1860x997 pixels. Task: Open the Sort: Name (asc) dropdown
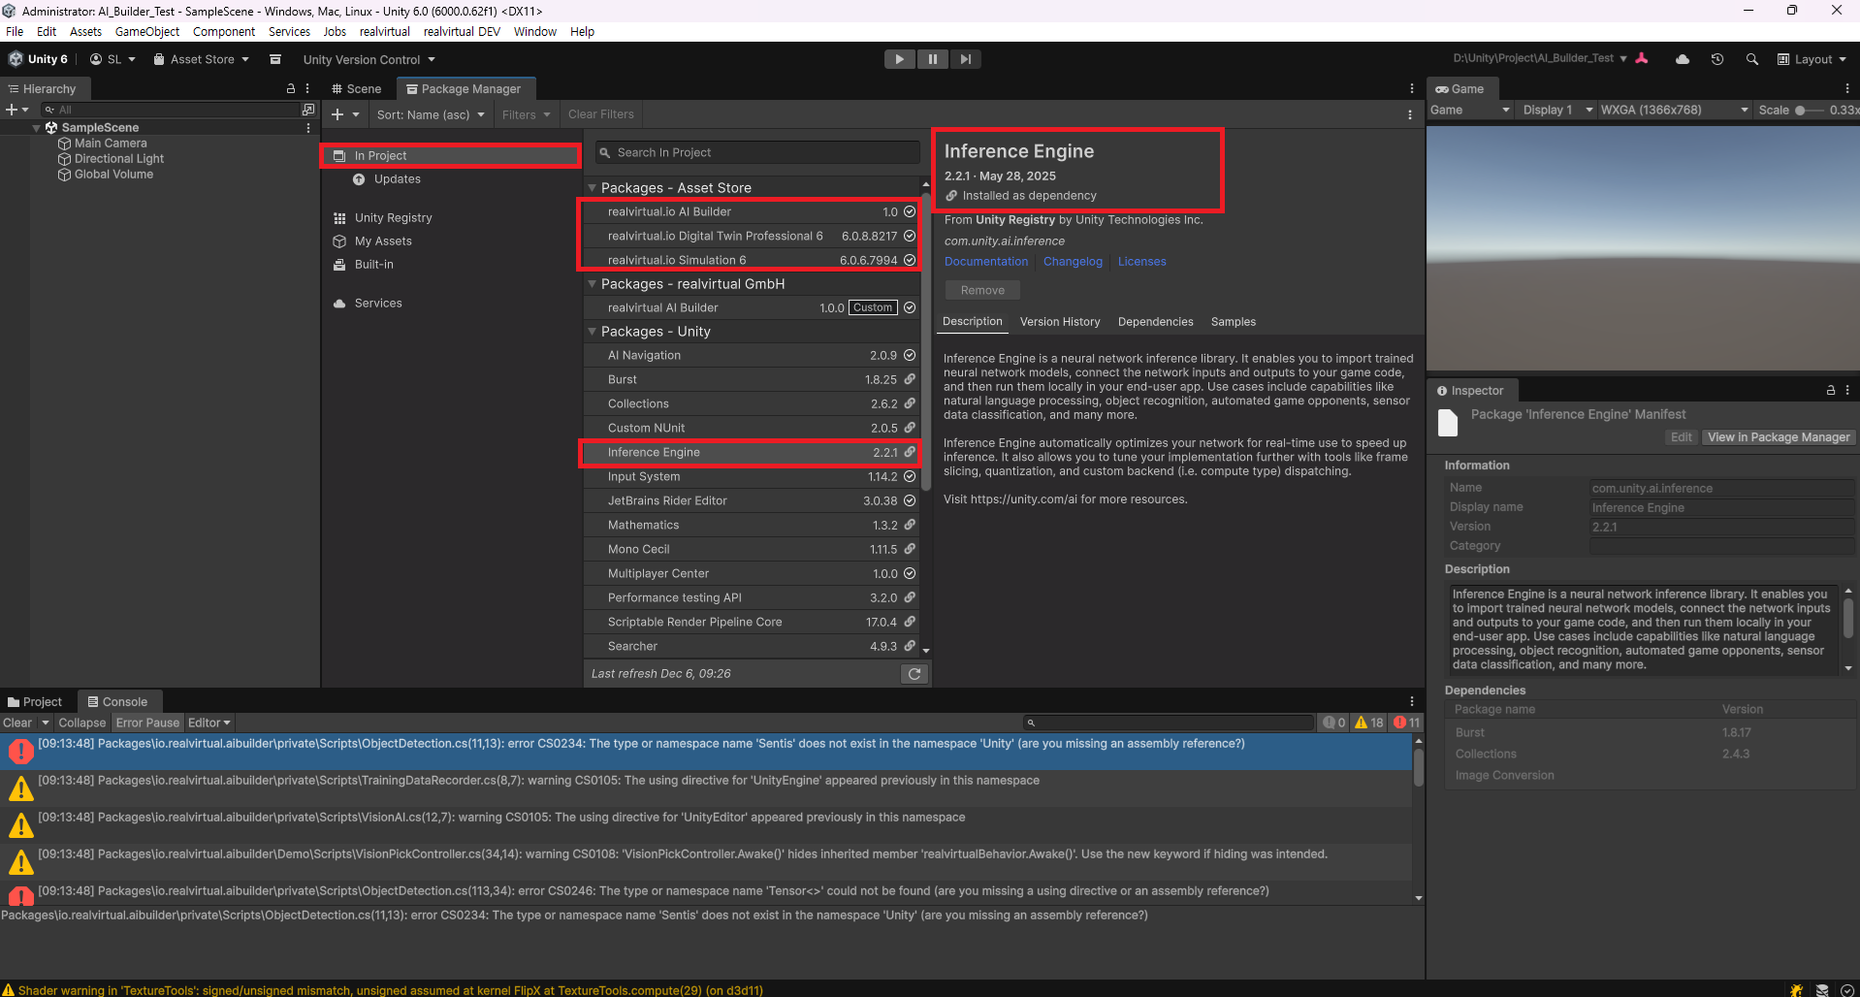[430, 114]
